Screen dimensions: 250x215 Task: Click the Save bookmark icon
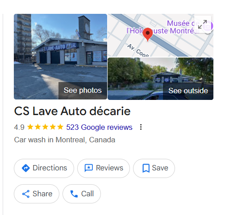pyautogui.click(x=146, y=168)
